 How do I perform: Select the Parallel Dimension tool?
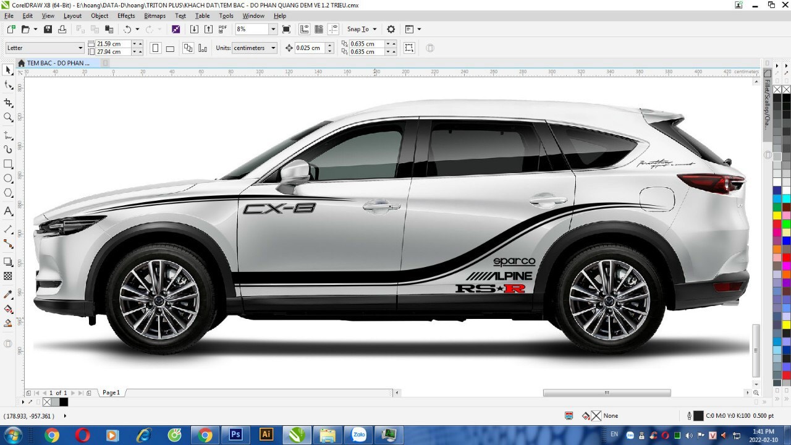point(8,229)
